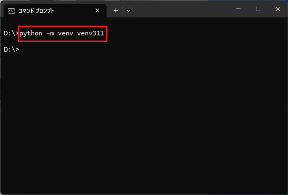Screen dimensions: 288x195
Task: Close the コマンド プロンプト tab
Action: tap(97, 10)
